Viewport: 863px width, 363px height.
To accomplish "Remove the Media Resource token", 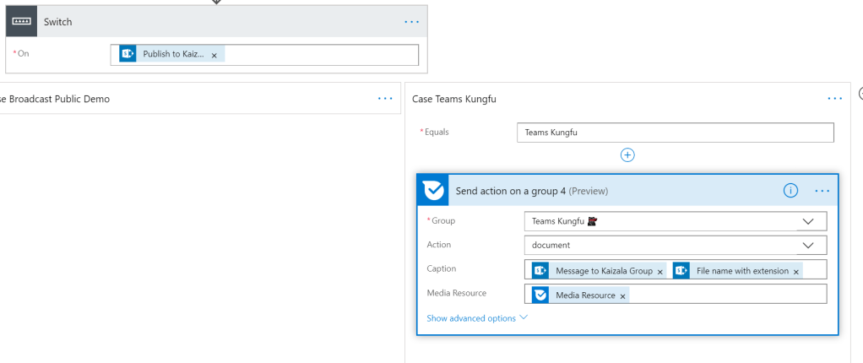I will (623, 295).
